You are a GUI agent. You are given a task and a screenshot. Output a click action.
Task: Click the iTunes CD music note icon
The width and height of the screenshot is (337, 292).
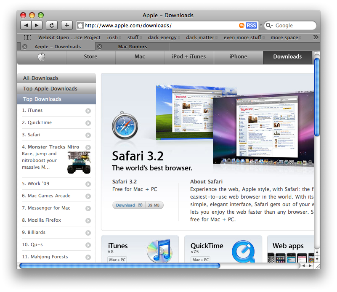click(x=160, y=251)
